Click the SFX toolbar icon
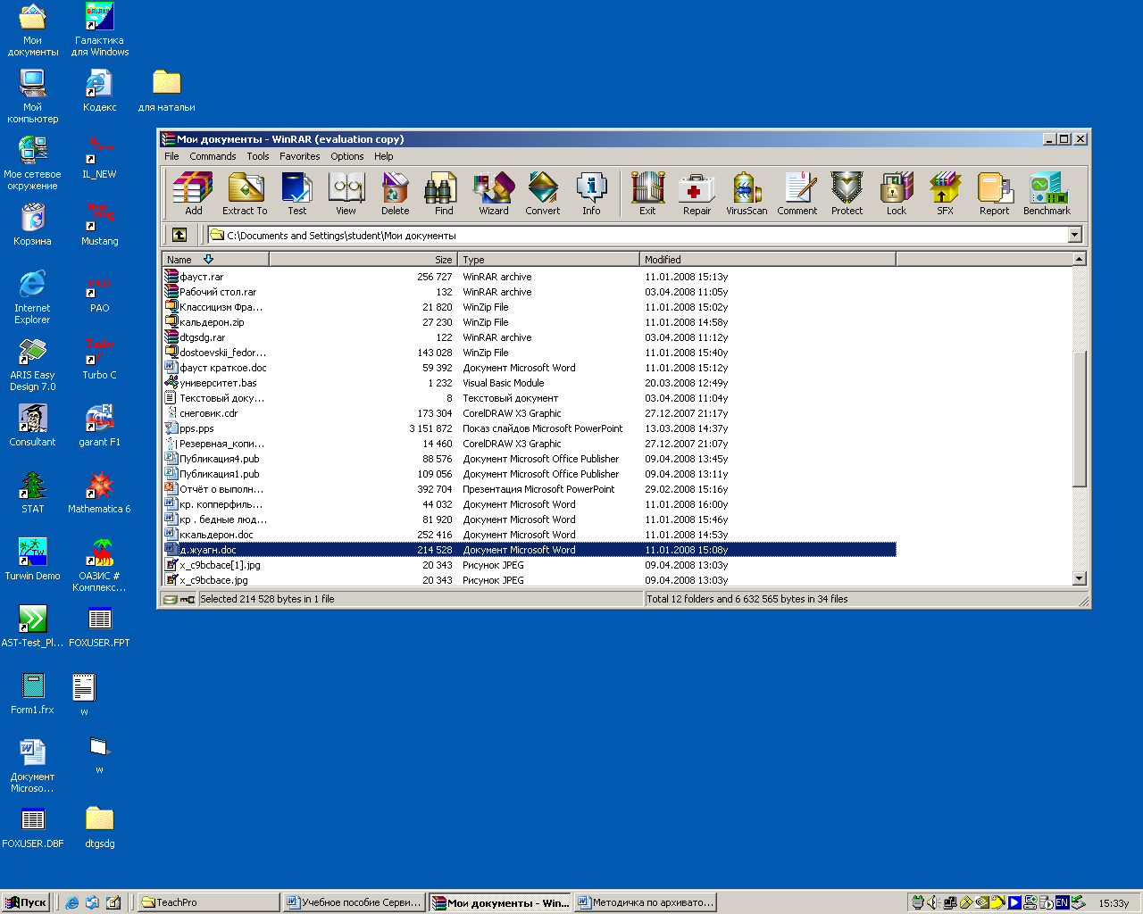The width and height of the screenshot is (1143, 914). pyautogui.click(x=945, y=194)
